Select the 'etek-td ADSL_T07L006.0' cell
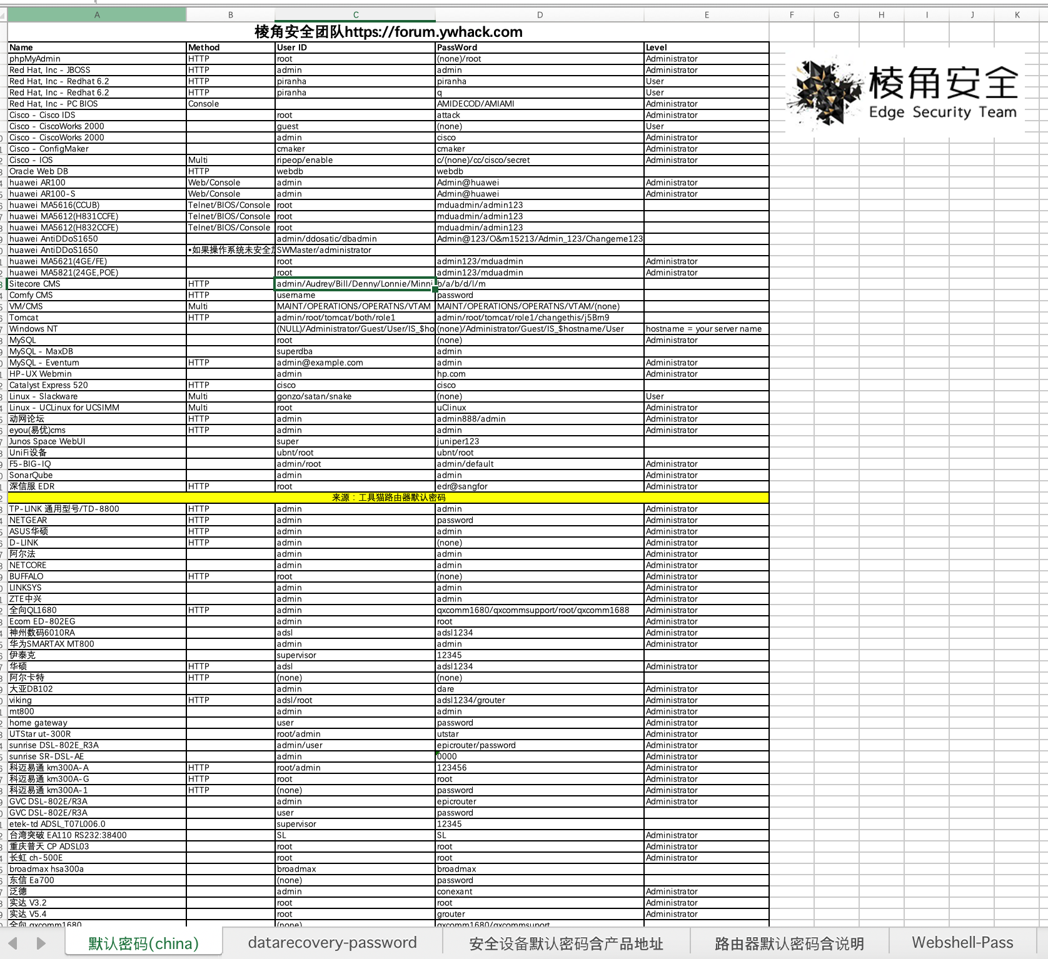The height and width of the screenshot is (959, 1048). tap(97, 824)
